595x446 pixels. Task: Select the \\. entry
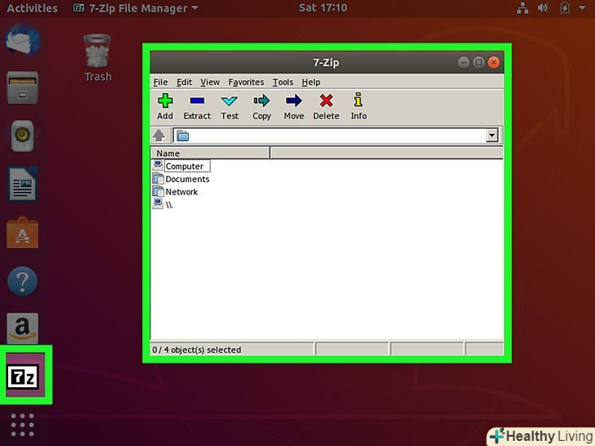pyautogui.click(x=169, y=205)
